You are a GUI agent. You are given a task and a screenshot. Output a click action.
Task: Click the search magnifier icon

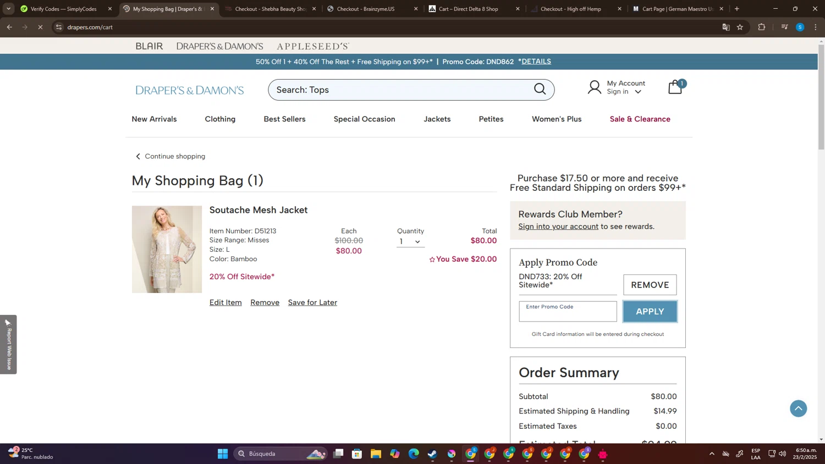point(540,89)
